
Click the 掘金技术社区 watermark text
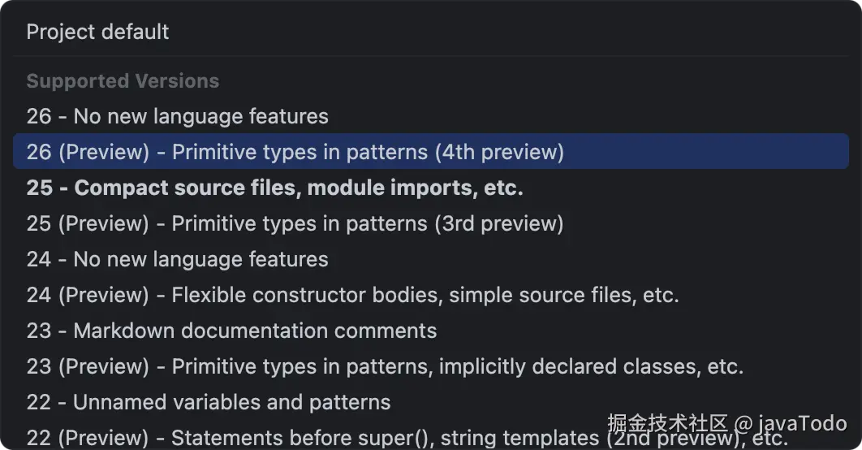[667, 423]
